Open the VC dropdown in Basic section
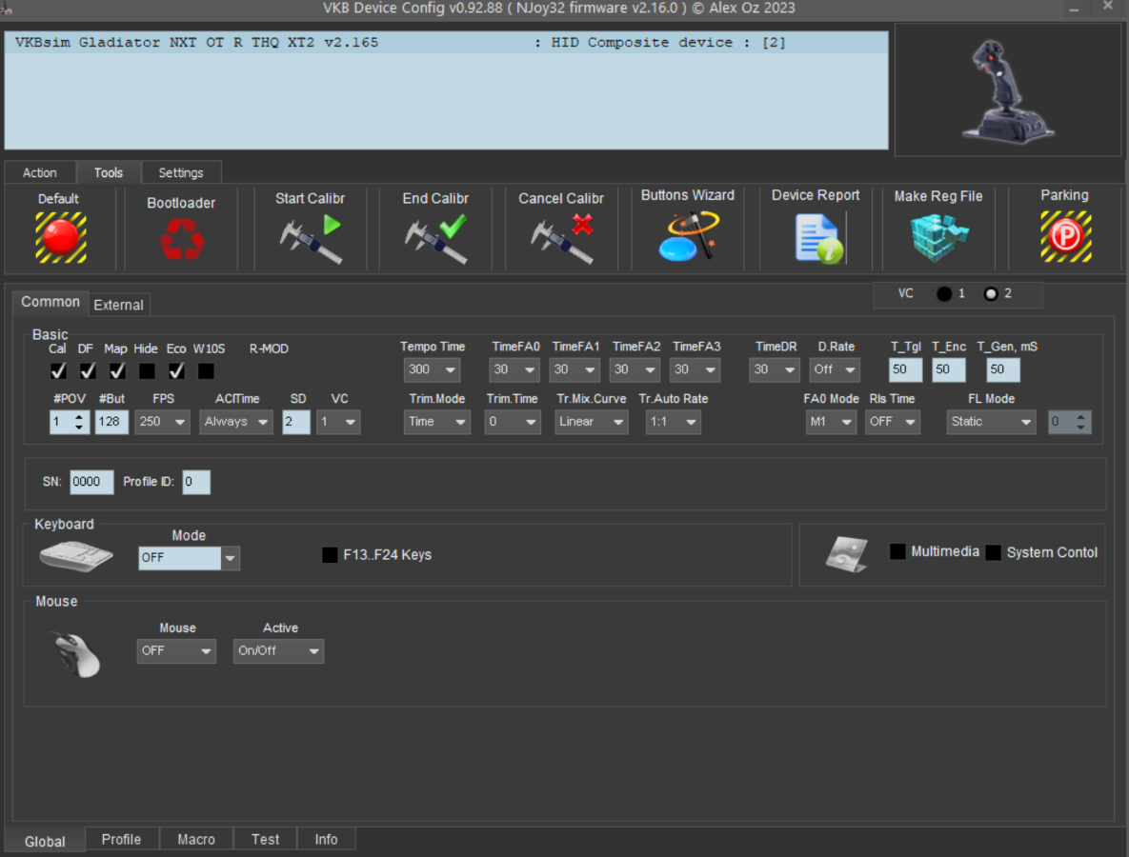This screenshot has width=1129, height=857. (338, 422)
